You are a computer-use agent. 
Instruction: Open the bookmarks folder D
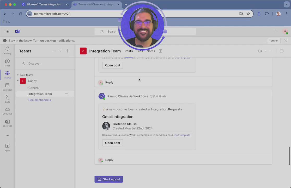[7, 22]
